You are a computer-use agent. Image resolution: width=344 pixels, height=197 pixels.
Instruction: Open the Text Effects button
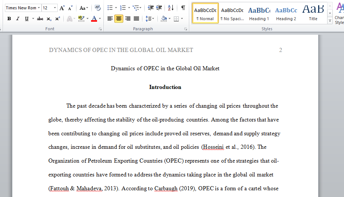point(70,19)
